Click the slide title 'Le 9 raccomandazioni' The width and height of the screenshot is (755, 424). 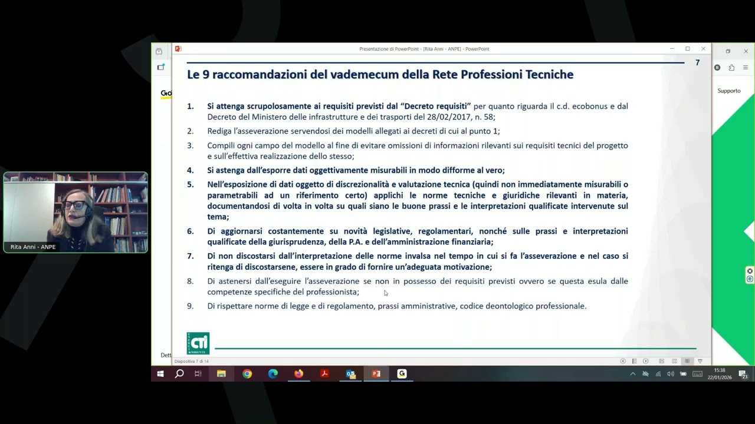(380, 75)
